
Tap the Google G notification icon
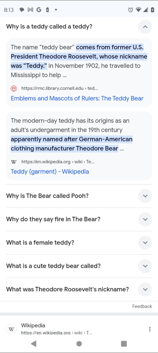(39, 10)
